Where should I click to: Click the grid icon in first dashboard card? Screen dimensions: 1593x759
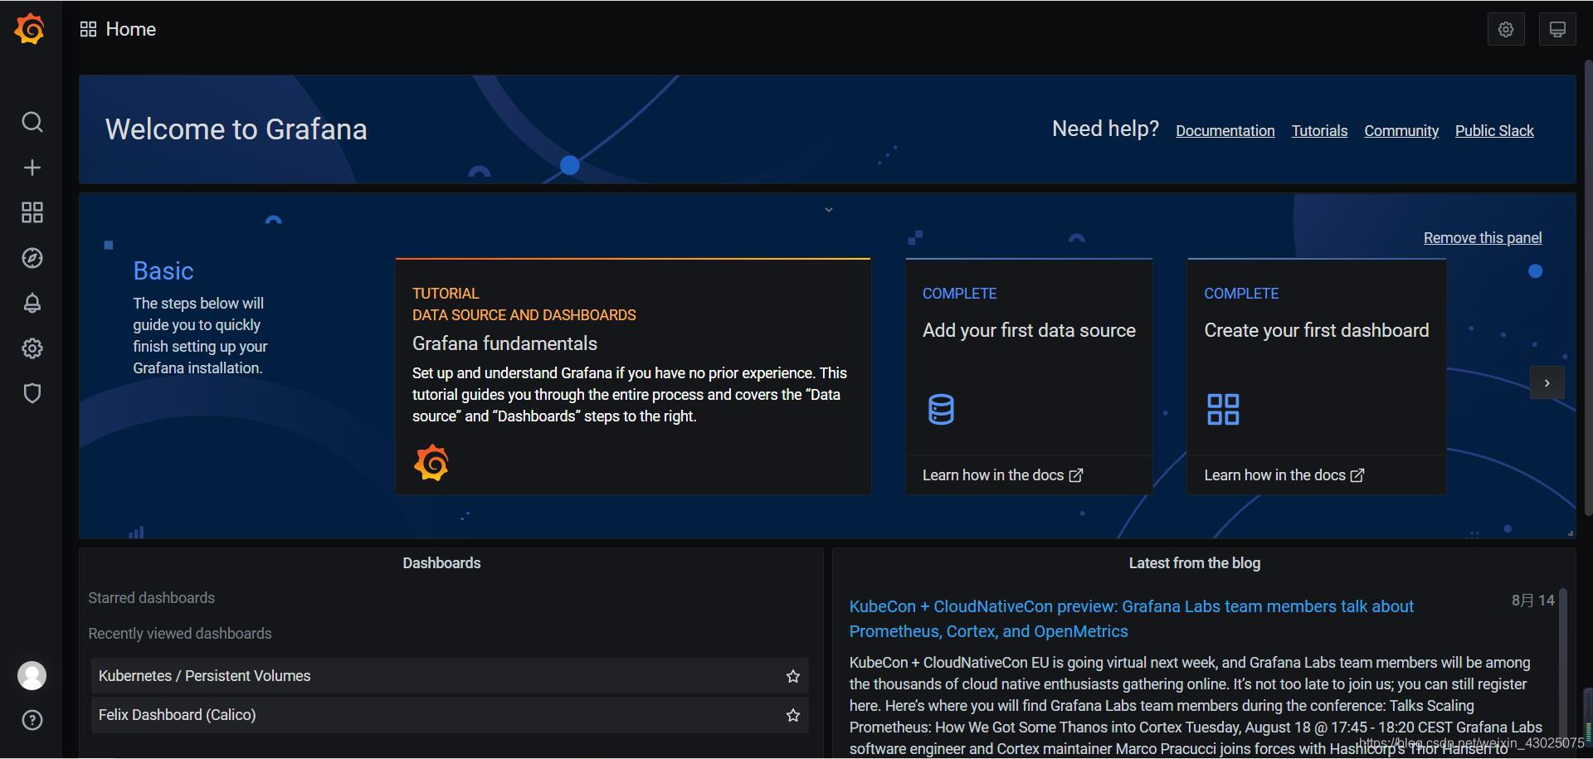pyautogui.click(x=1223, y=409)
